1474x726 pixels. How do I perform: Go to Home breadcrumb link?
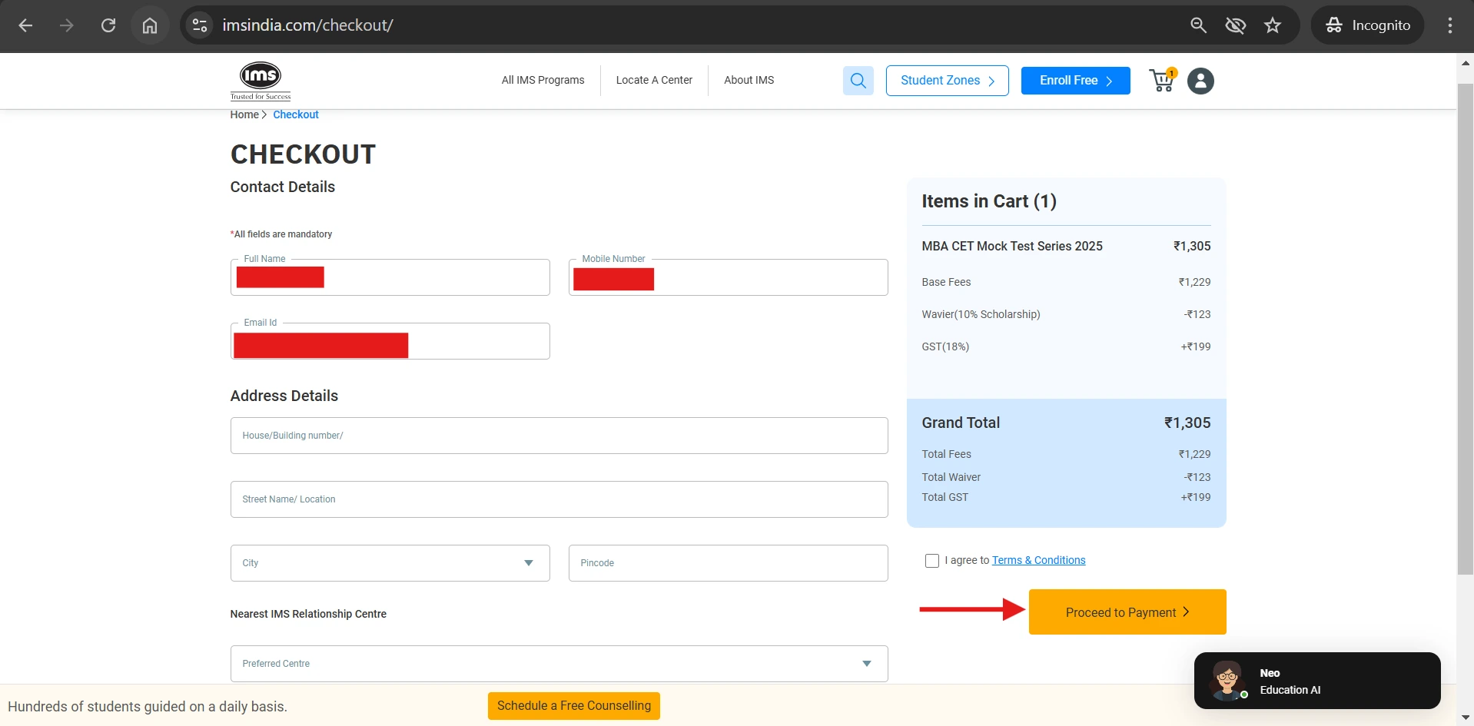[x=244, y=114]
